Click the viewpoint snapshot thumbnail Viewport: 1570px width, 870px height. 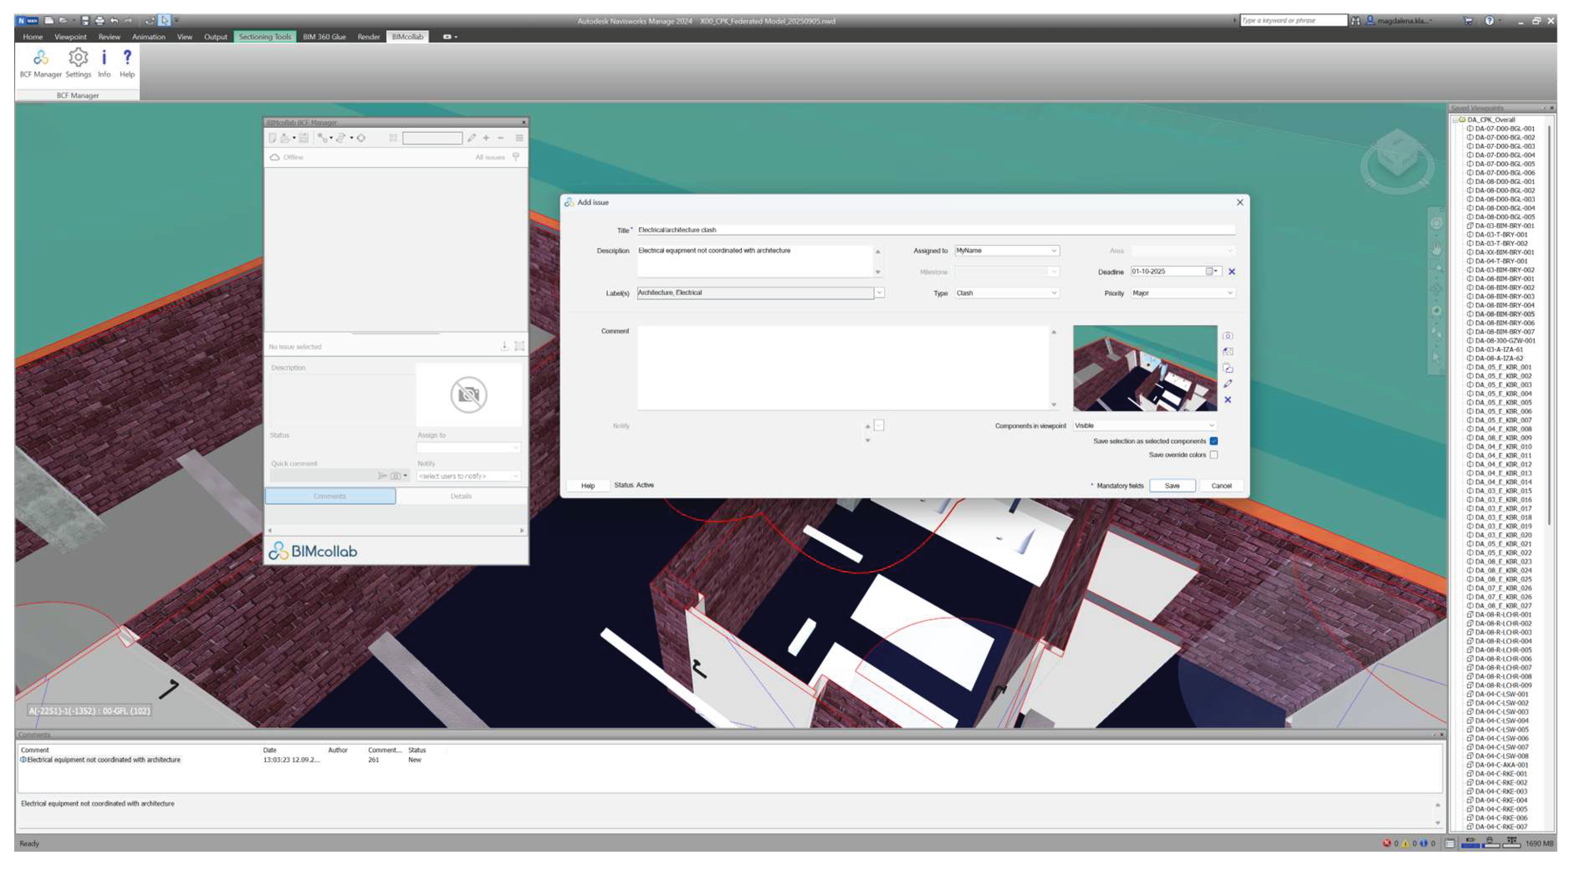1145,368
